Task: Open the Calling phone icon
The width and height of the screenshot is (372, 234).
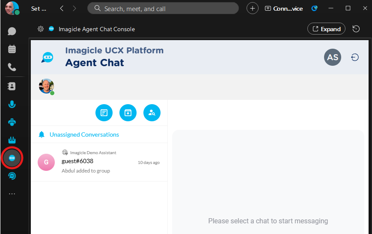Action: [12, 67]
